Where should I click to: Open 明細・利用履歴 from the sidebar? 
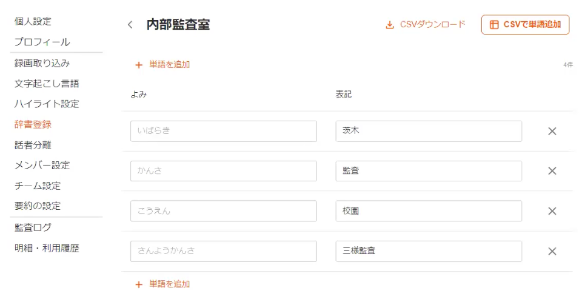pyautogui.click(x=47, y=248)
